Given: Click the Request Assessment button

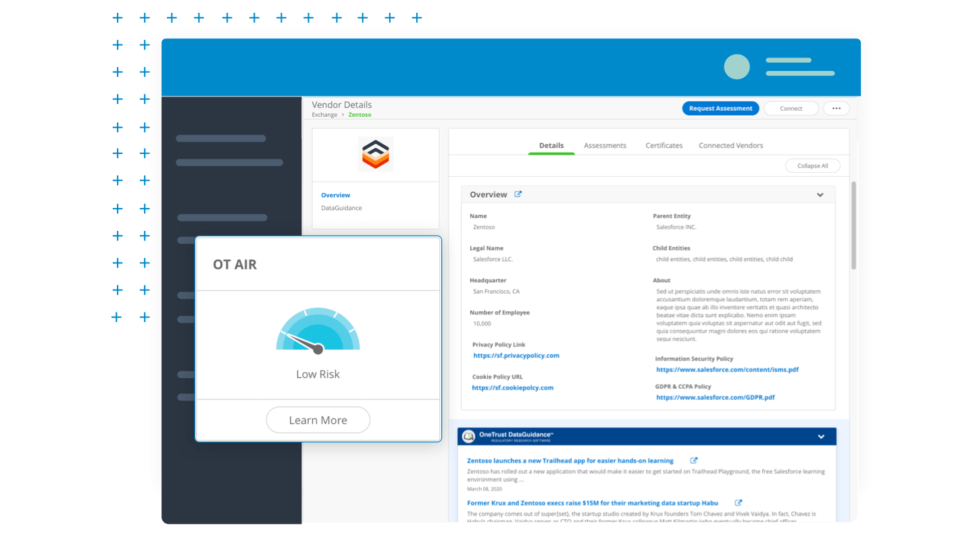Looking at the screenshot, I should coord(720,108).
